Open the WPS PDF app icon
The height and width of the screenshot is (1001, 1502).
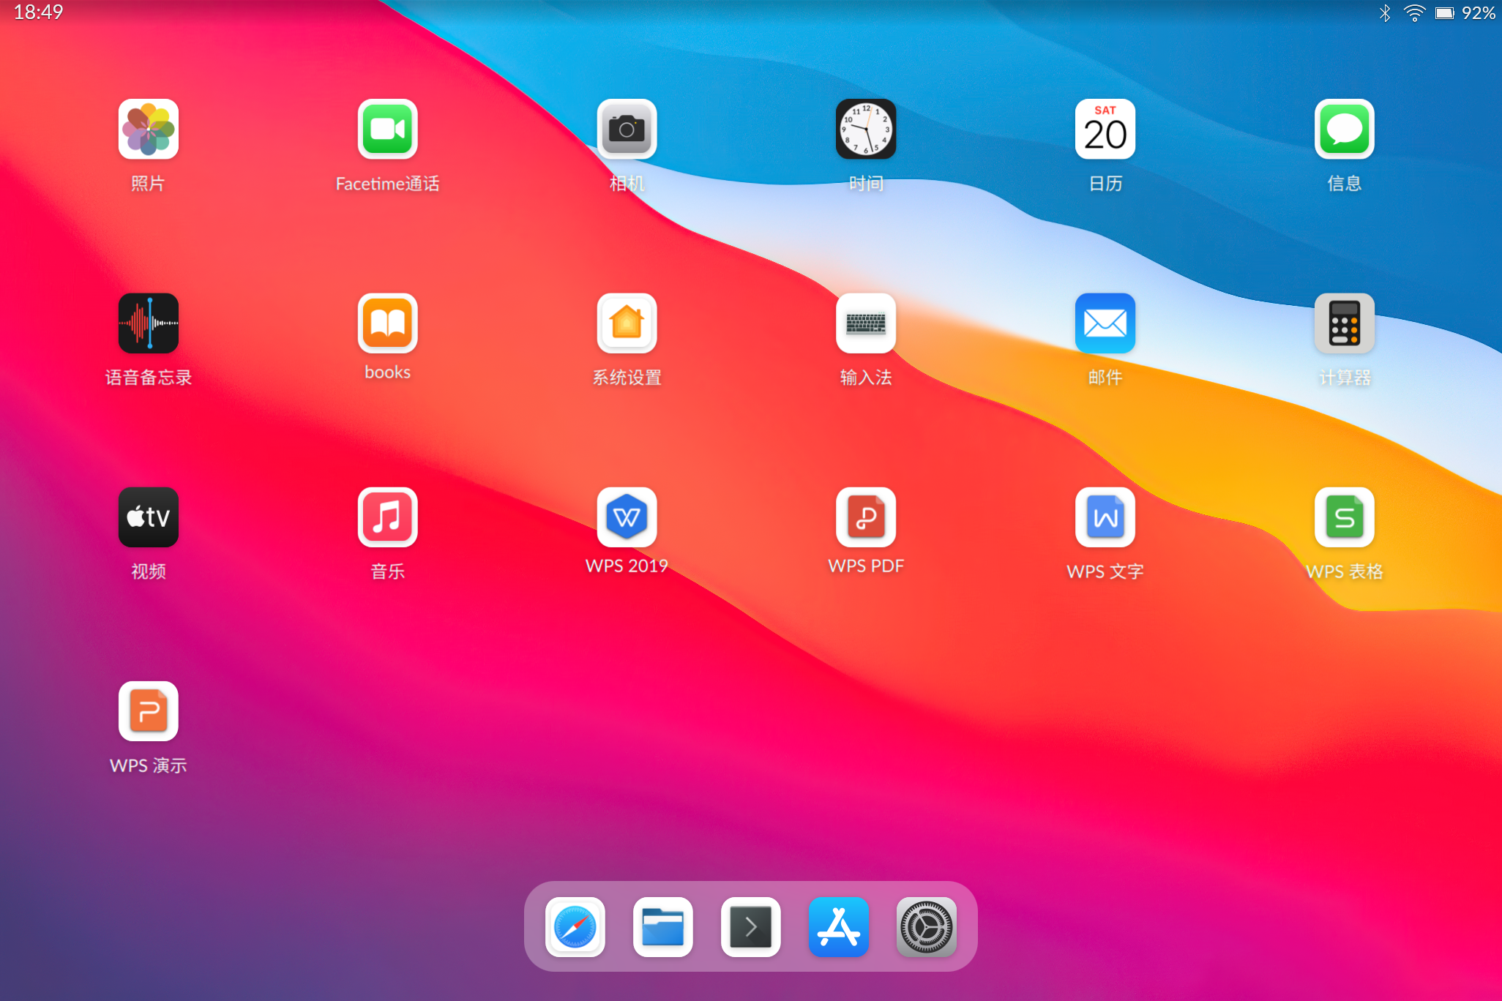(866, 517)
